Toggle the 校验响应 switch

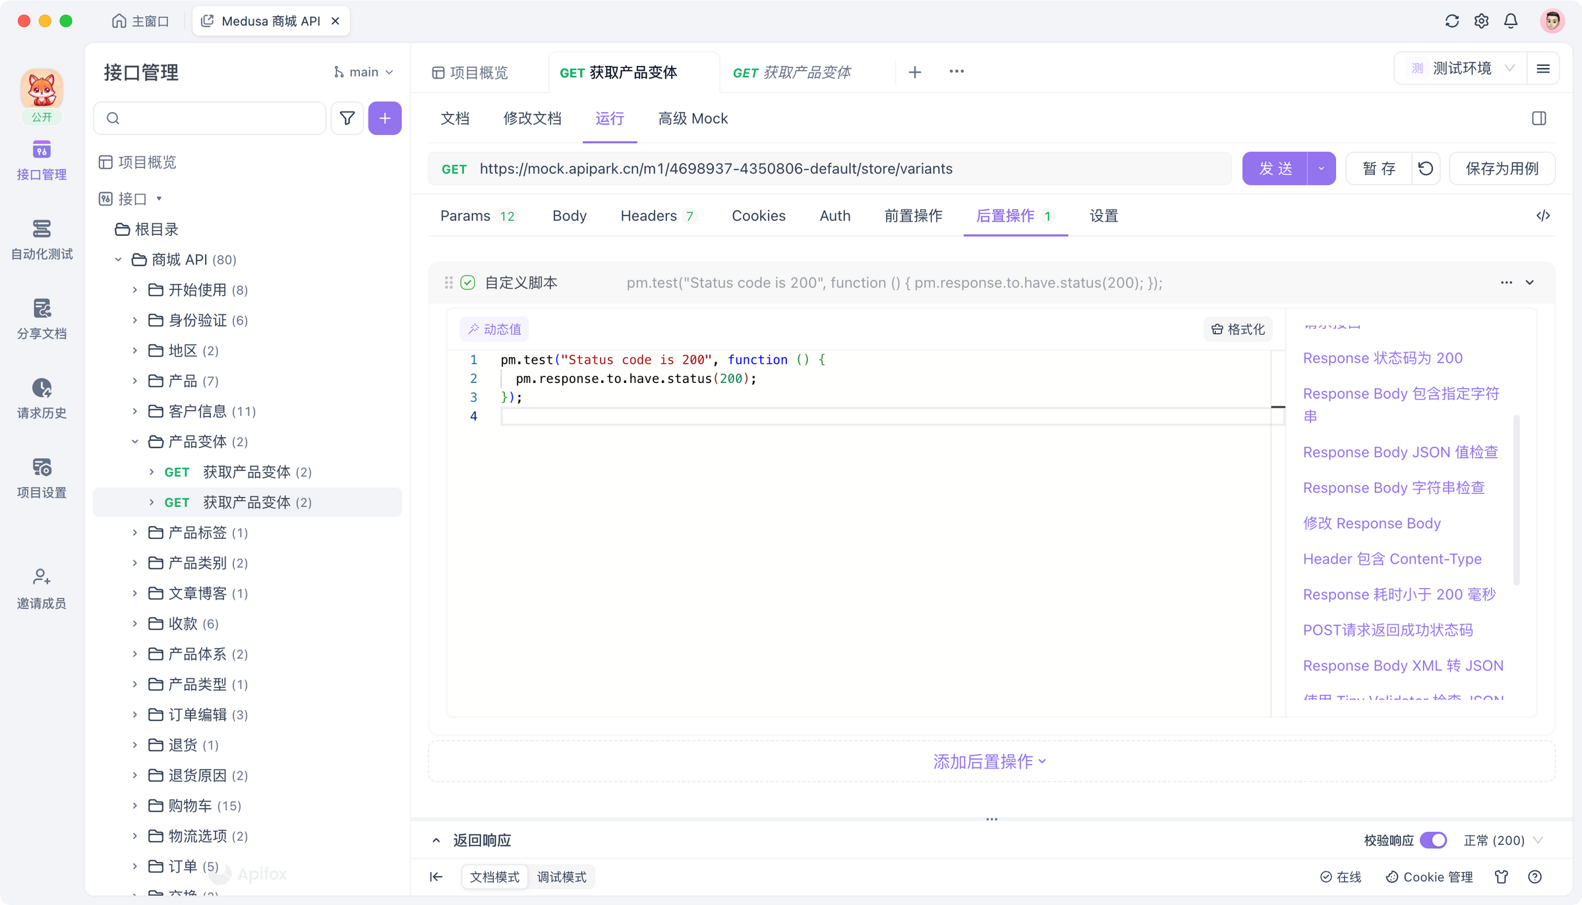pos(1433,840)
